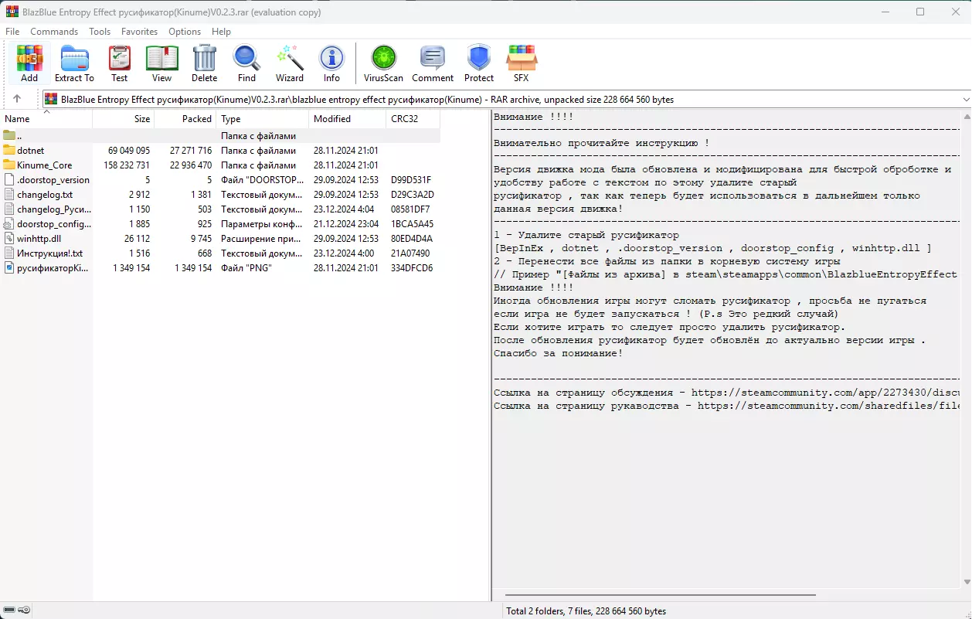Sort by Type column header
Screen dimensions: 972x619
(263, 119)
